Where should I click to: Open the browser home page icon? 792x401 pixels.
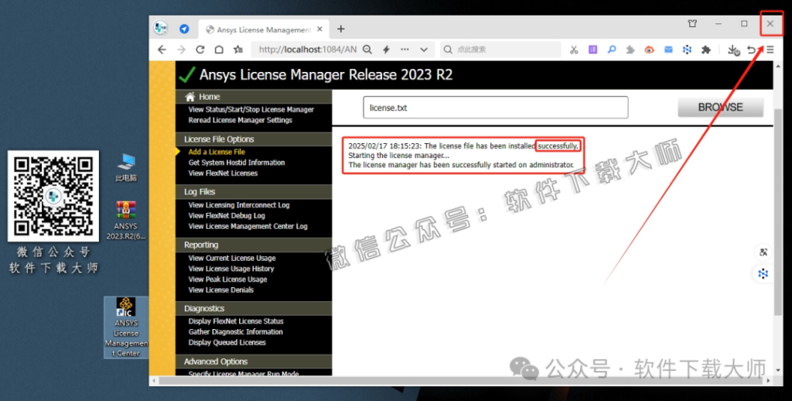[x=219, y=50]
